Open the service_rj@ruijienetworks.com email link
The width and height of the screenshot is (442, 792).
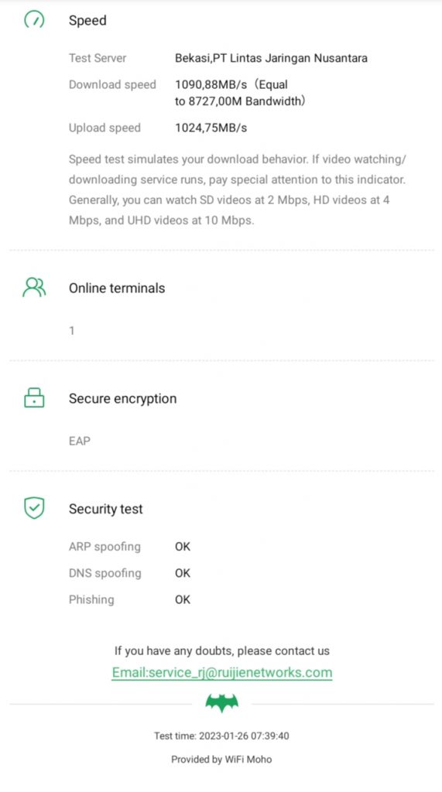click(222, 673)
